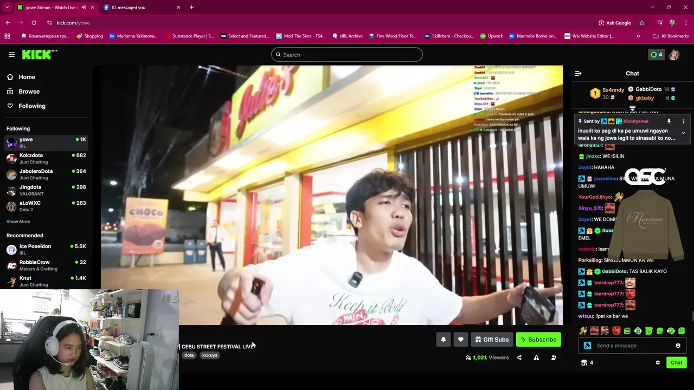Open the Shopping bookmark
This screenshot has height=390, width=694.
click(89, 36)
